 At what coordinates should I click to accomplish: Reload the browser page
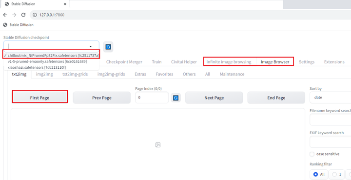coord(23,15)
